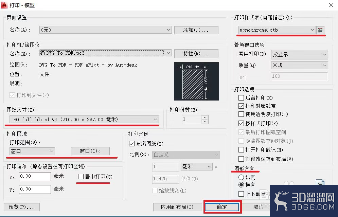Screen dimensions: 338x217
Task: Increase print copies with up arrow
Action: click(205, 117)
